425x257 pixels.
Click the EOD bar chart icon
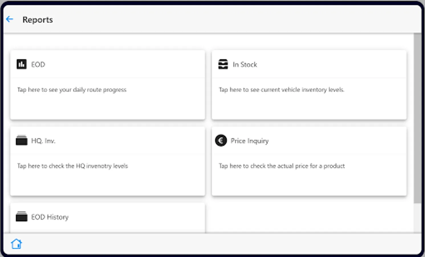(x=22, y=64)
